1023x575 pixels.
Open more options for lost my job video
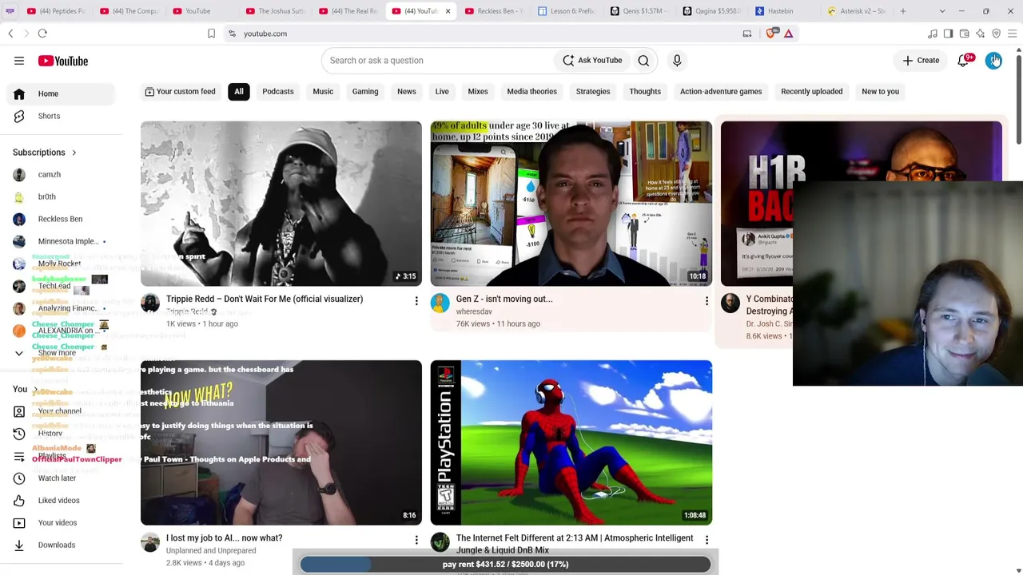coord(416,540)
